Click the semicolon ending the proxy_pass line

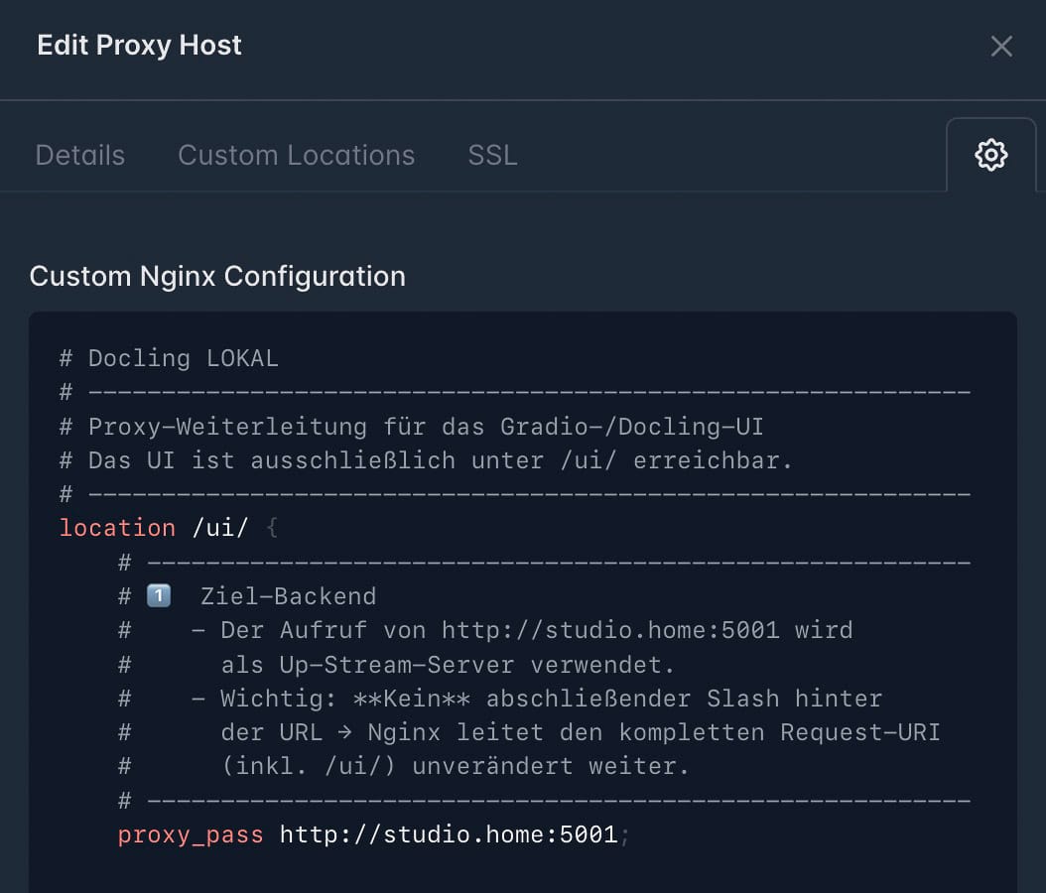coord(625,834)
